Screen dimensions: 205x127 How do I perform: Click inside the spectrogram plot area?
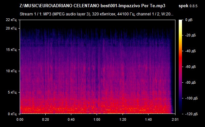click(x=98, y=67)
